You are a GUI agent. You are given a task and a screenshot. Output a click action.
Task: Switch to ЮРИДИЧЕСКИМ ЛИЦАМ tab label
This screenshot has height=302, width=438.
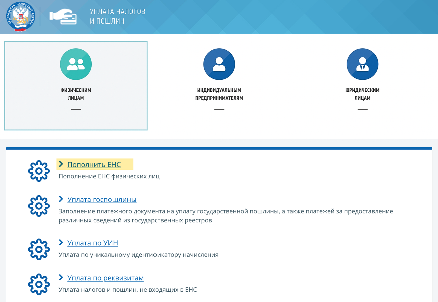click(362, 94)
